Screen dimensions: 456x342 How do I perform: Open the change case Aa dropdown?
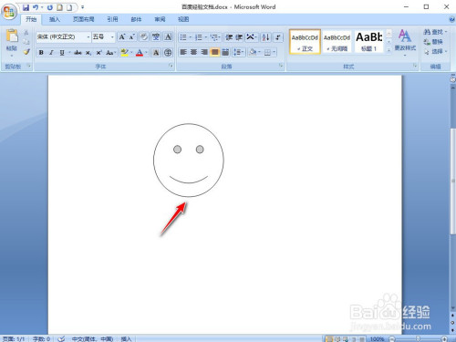pos(111,53)
